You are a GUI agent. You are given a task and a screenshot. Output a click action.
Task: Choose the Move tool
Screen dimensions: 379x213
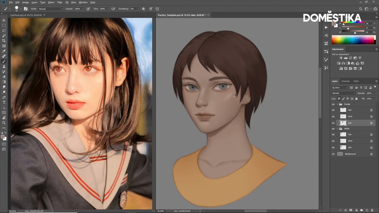pyautogui.click(x=4, y=21)
